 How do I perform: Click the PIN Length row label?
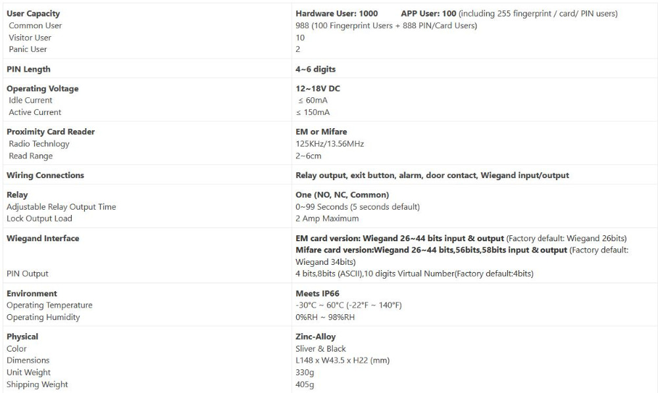[x=28, y=69]
